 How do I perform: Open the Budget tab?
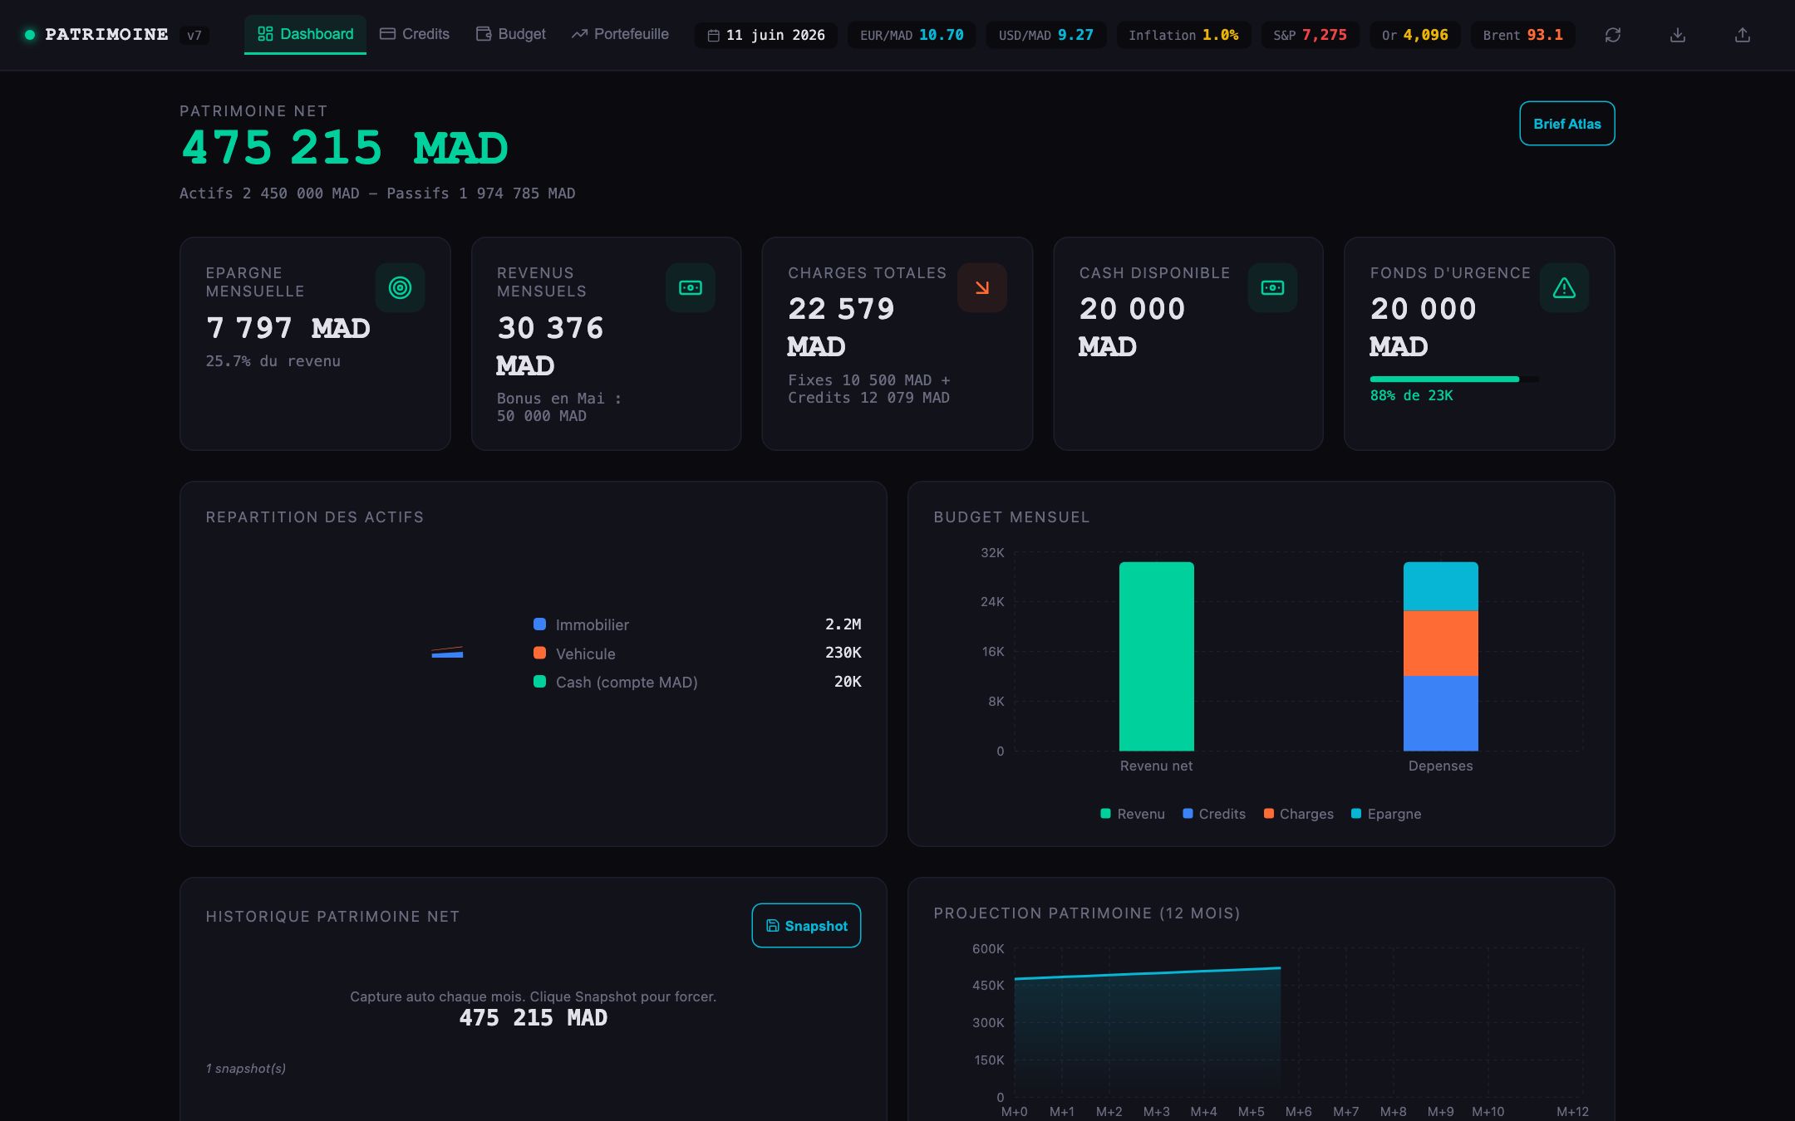[511, 34]
